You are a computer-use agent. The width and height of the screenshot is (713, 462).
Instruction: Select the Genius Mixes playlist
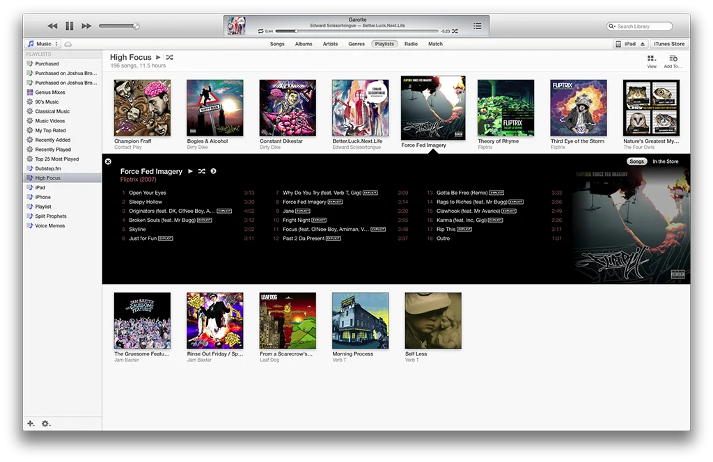click(x=63, y=93)
